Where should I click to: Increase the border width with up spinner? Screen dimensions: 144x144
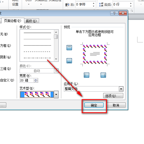[x=36, y=79]
